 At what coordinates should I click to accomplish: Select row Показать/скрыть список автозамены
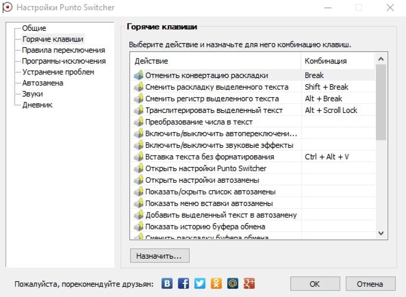[x=252, y=192]
